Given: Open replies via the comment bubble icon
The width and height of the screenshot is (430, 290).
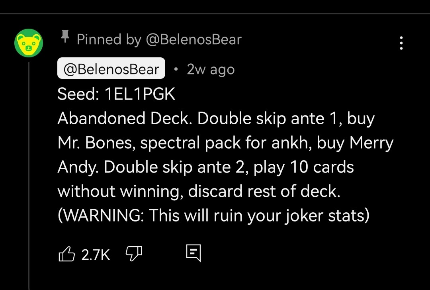Looking at the screenshot, I should tap(194, 252).
